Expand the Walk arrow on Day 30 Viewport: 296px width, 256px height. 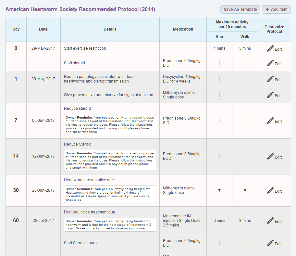tap(245, 190)
